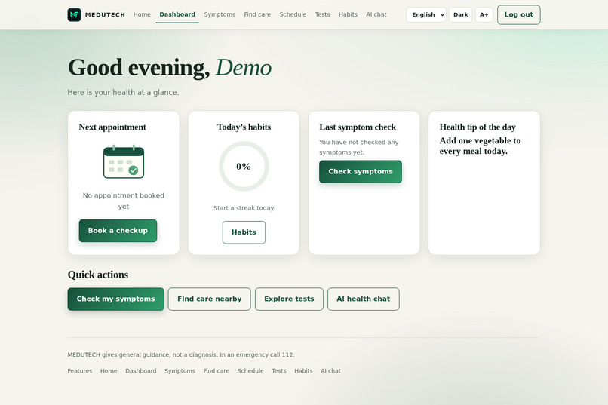Screen dimensions: 608x405
Task: Open the English language dropdown
Action: click(426, 15)
